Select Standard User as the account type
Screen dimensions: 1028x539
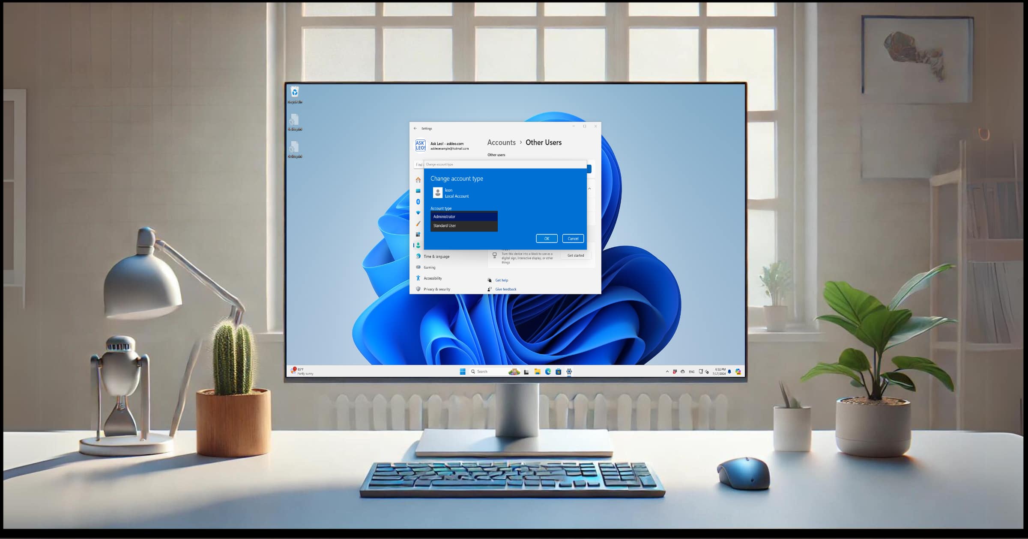point(445,225)
